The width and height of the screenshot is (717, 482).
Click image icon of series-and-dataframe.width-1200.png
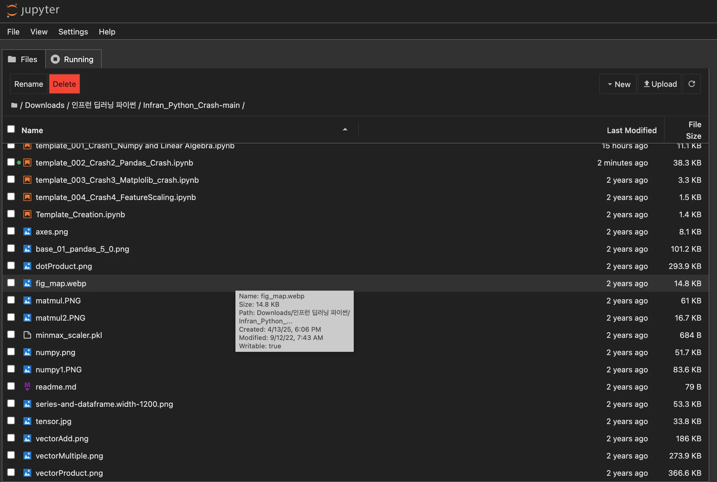pos(27,404)
